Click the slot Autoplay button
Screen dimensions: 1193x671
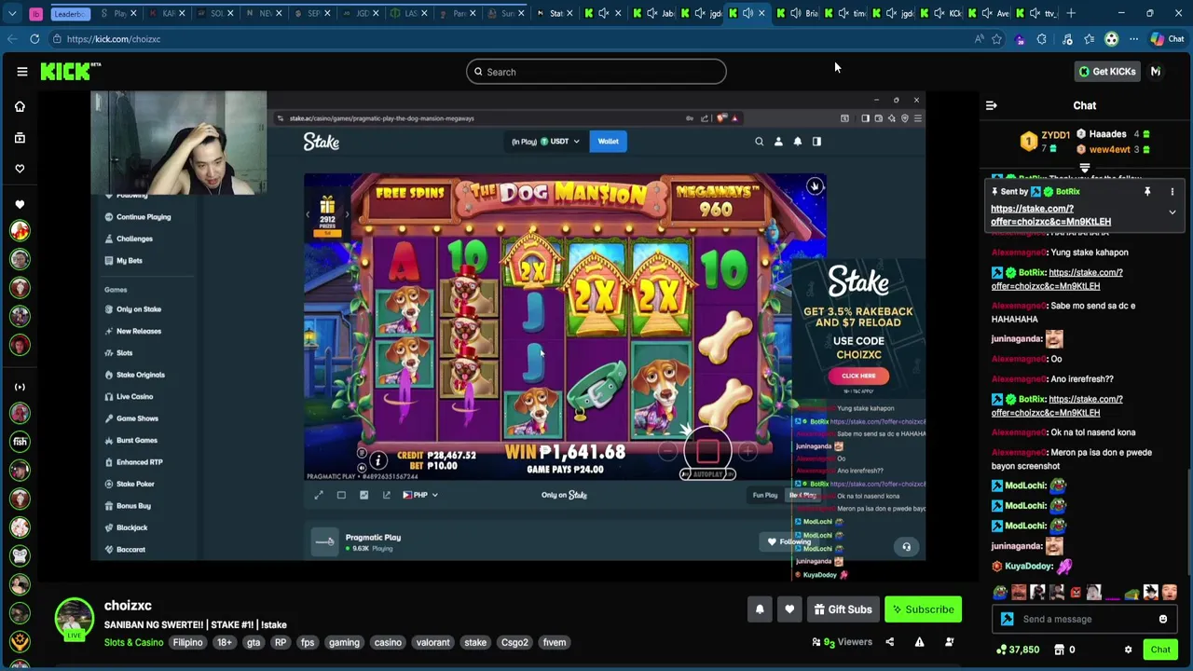click(x=707, y=474)
